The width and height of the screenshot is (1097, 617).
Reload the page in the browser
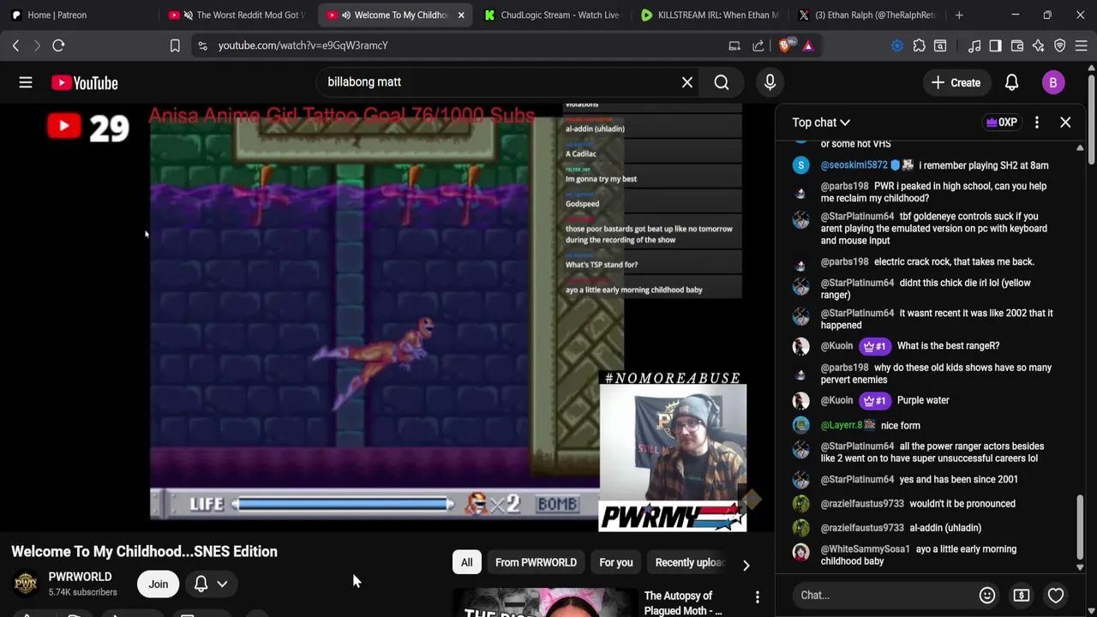point(58,45)
